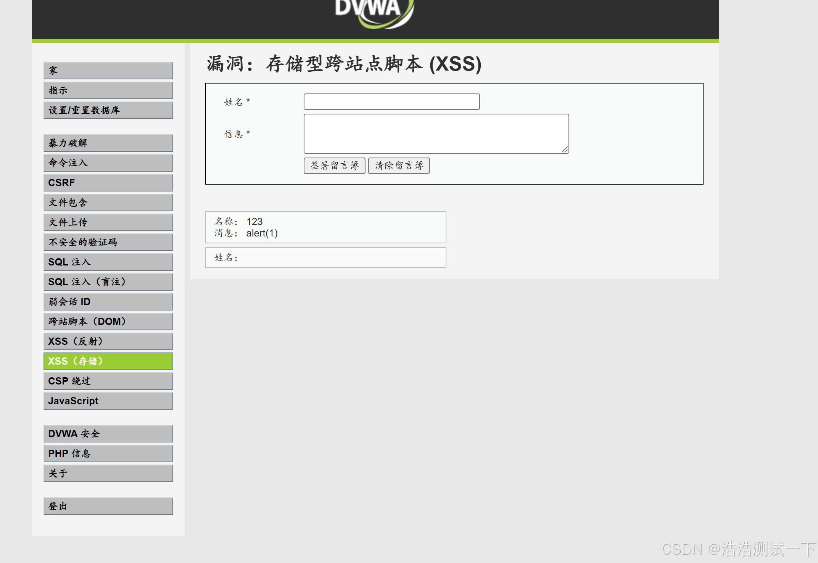Click inside the 信息 message textarea

[x=436, y=134]
